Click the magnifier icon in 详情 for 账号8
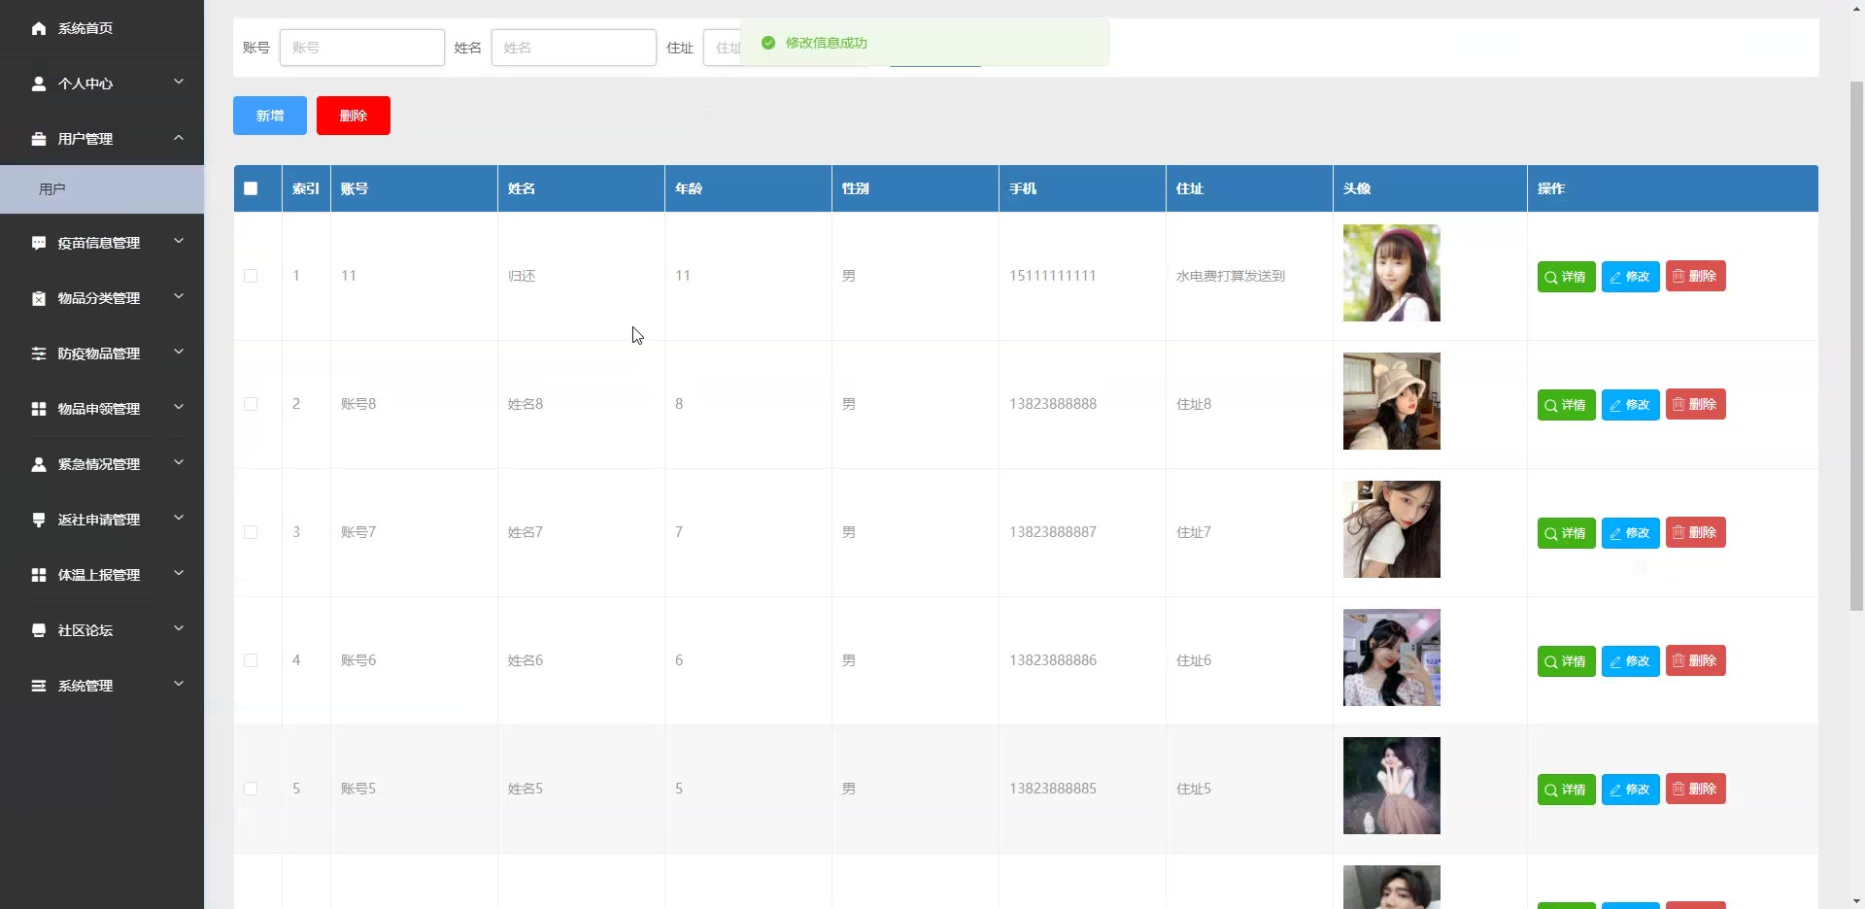The width and height of the screenshot is (1865, 909). click(1551, 405)
